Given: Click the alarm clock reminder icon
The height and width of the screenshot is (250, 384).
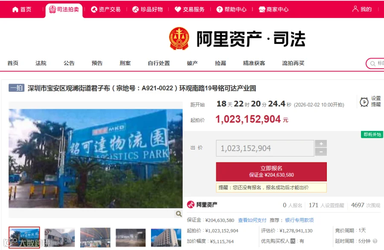Looking at the screenshot, I should (x=364, y=102).
